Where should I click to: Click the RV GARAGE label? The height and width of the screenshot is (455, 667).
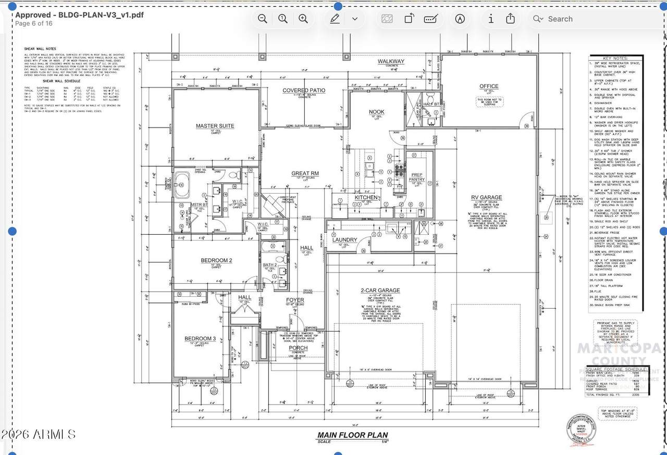(487, 197)
